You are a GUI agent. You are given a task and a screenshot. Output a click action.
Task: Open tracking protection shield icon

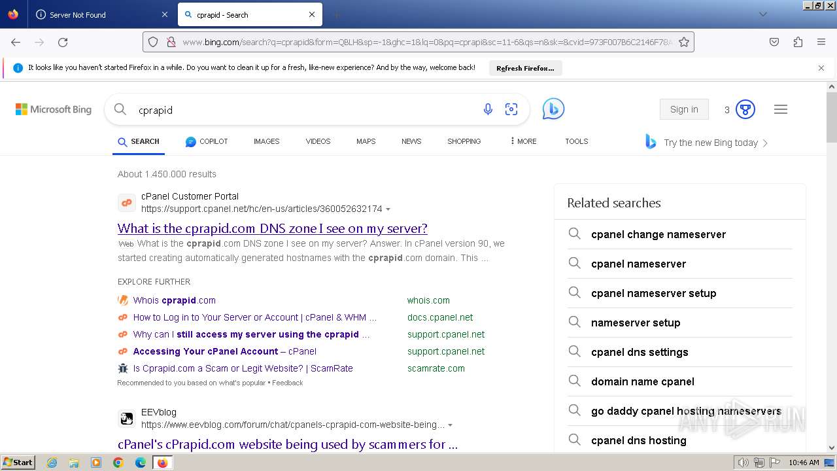[153, 42]
